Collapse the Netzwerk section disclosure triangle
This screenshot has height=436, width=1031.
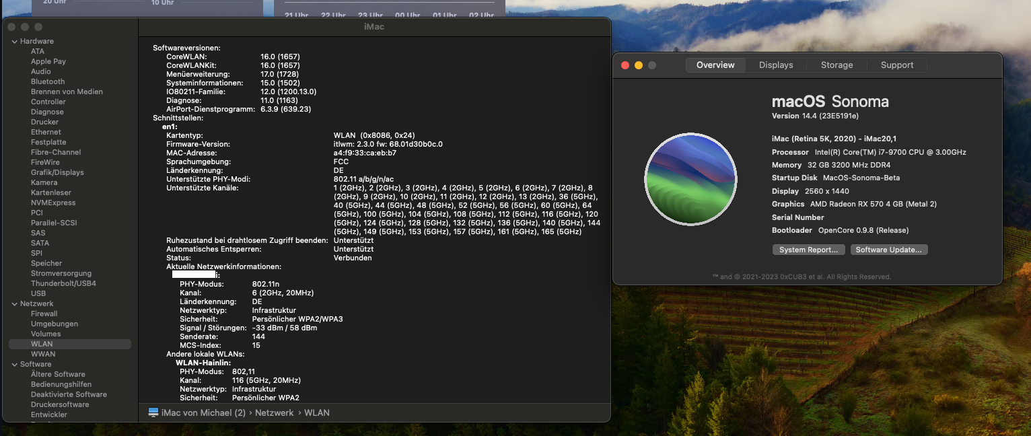(x=14, y=304)
